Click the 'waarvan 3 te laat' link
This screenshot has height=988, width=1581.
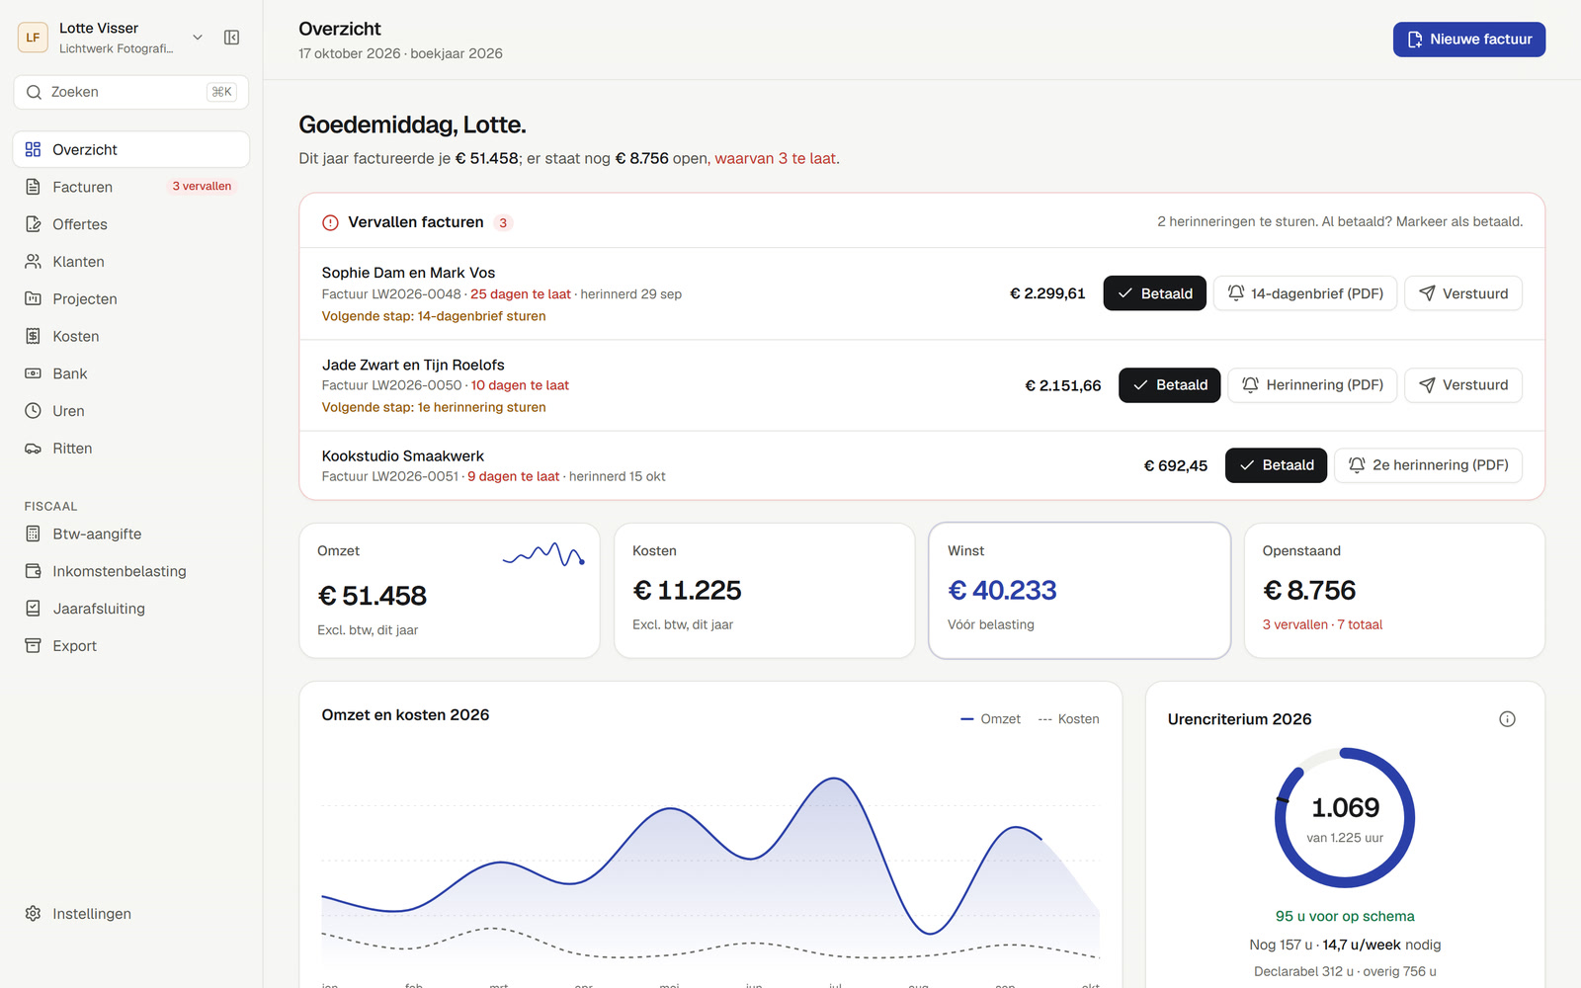coord(776,158)
